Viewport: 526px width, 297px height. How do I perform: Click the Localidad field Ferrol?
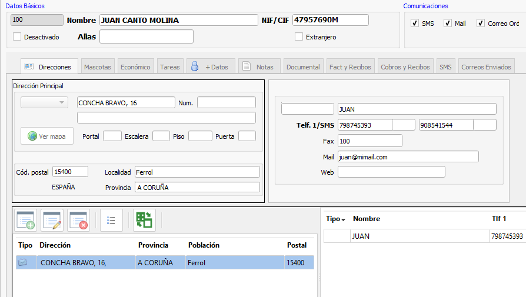pyautogui.click(x=197, y=172)
